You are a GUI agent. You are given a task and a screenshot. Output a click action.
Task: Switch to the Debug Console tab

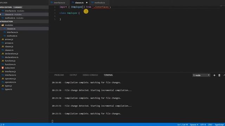click(90, 75)
